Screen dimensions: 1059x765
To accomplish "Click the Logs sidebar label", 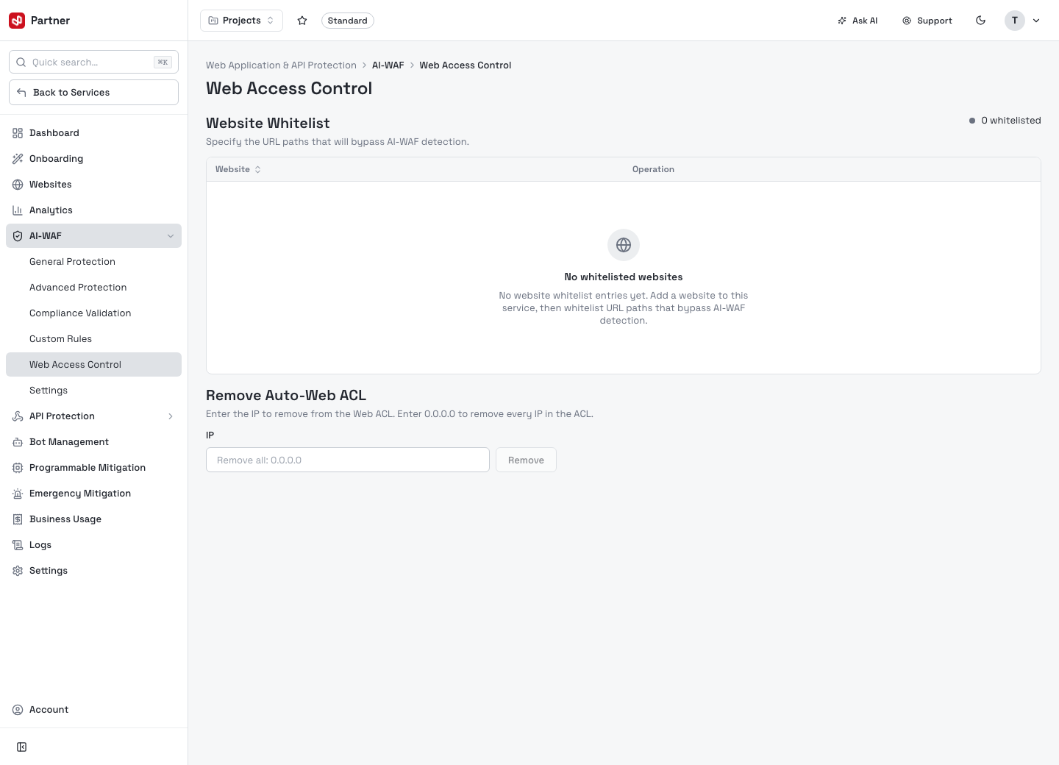I will click(40, 545).
